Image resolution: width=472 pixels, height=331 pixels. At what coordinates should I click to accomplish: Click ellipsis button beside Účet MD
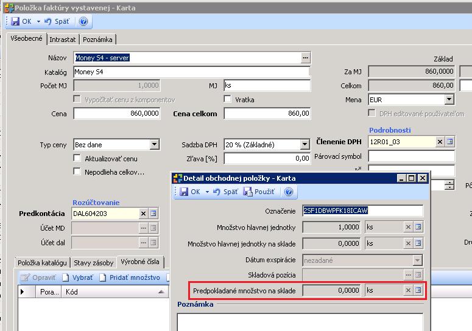click(143, 228)
